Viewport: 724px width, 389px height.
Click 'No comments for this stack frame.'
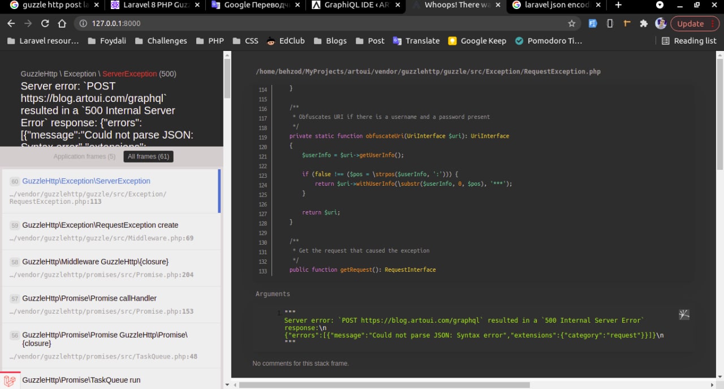click(x=301, y=364)
